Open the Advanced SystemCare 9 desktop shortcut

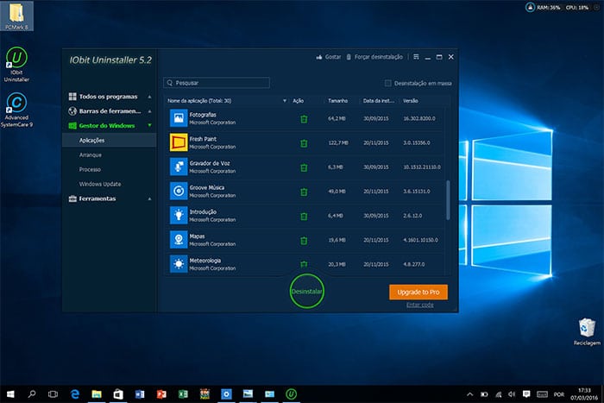16,110
